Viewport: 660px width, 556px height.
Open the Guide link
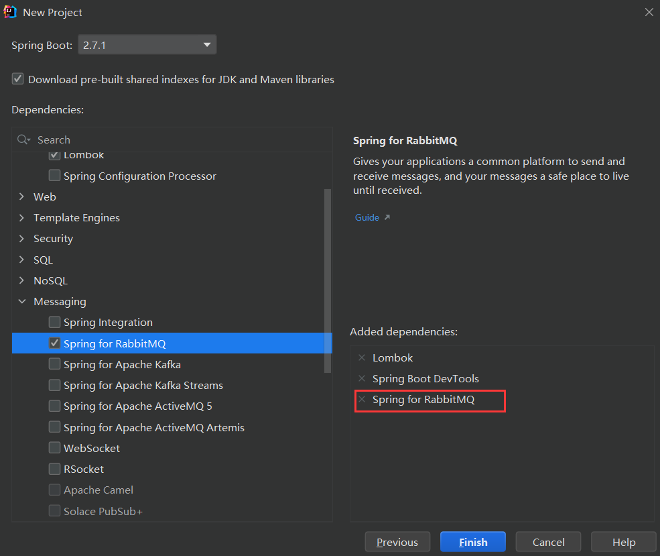tap(367, 217)
